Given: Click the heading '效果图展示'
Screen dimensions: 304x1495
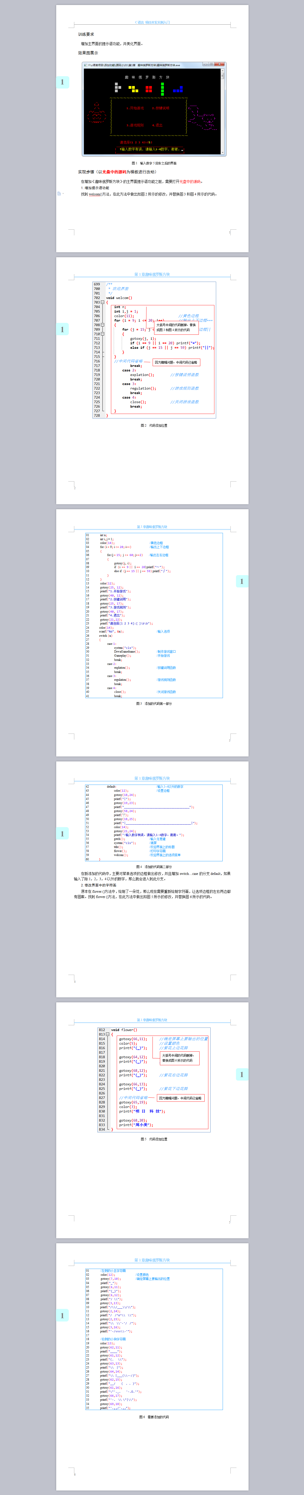Looking at the screenshot, I should [x=88, y=53].
